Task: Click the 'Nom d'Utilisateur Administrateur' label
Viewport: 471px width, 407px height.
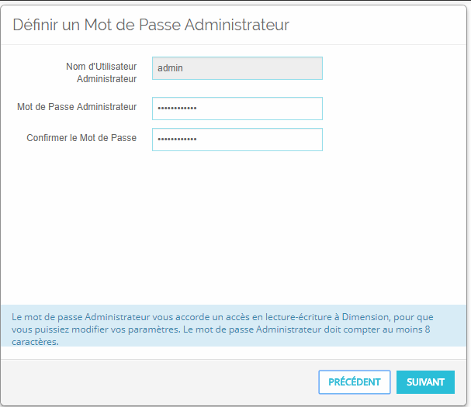Action: (x=101, y=73)
